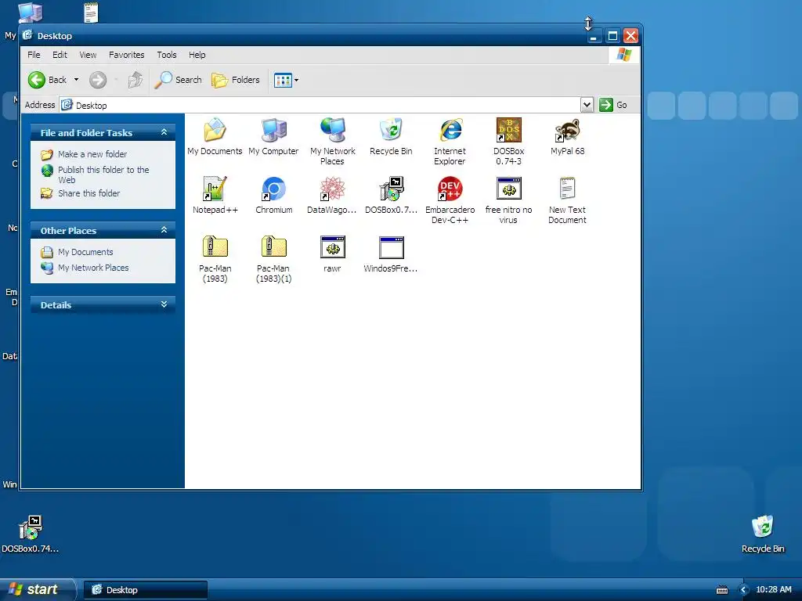Open the Back button history dropdown arrow
Image resolution: width=802 pixels, height=601 pixels.
point(76,80)
